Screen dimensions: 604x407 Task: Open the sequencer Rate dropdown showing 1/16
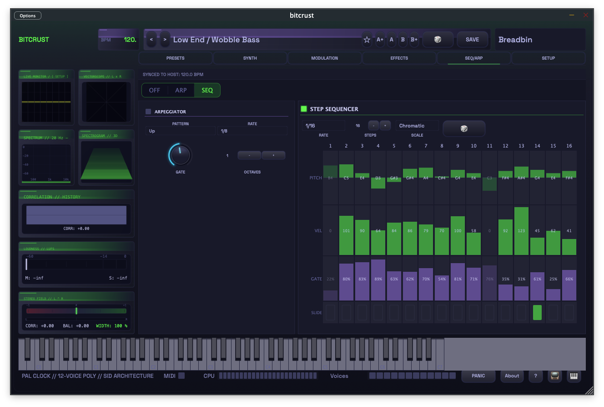(x=323, y=125)
